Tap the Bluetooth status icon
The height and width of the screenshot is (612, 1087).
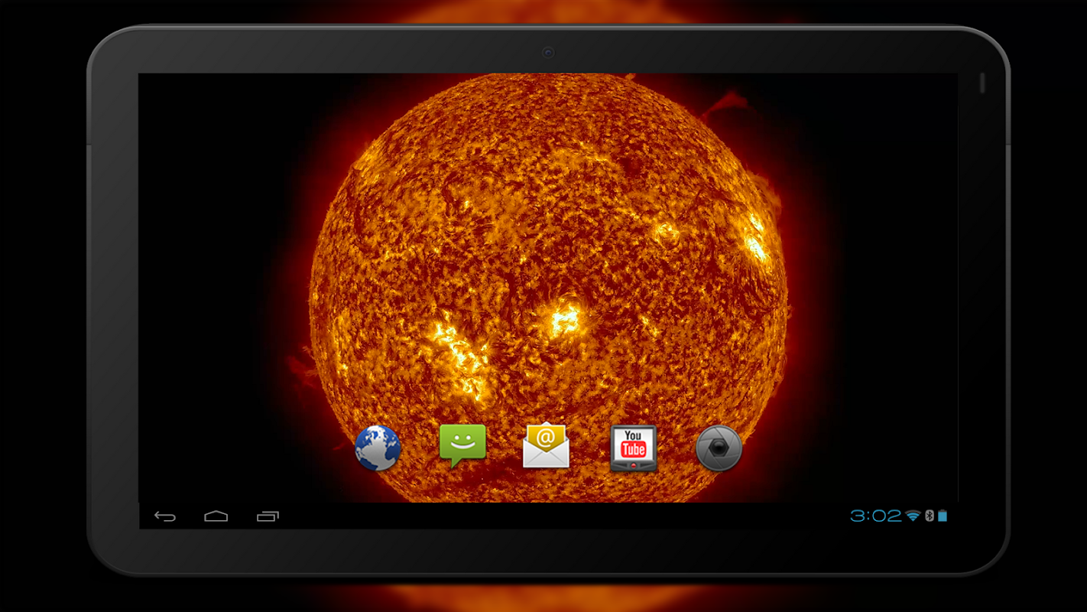tap(930, 516)
